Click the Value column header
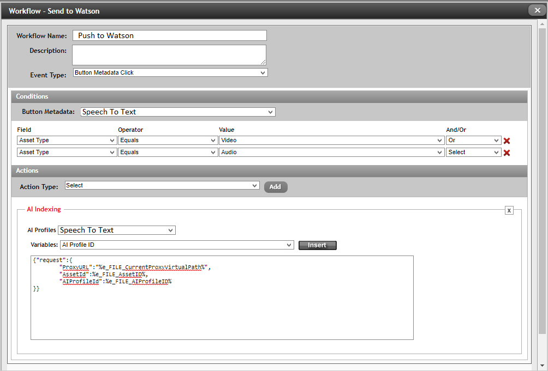The width and height of the screenshot is (548, 371). tap(227, 130)
